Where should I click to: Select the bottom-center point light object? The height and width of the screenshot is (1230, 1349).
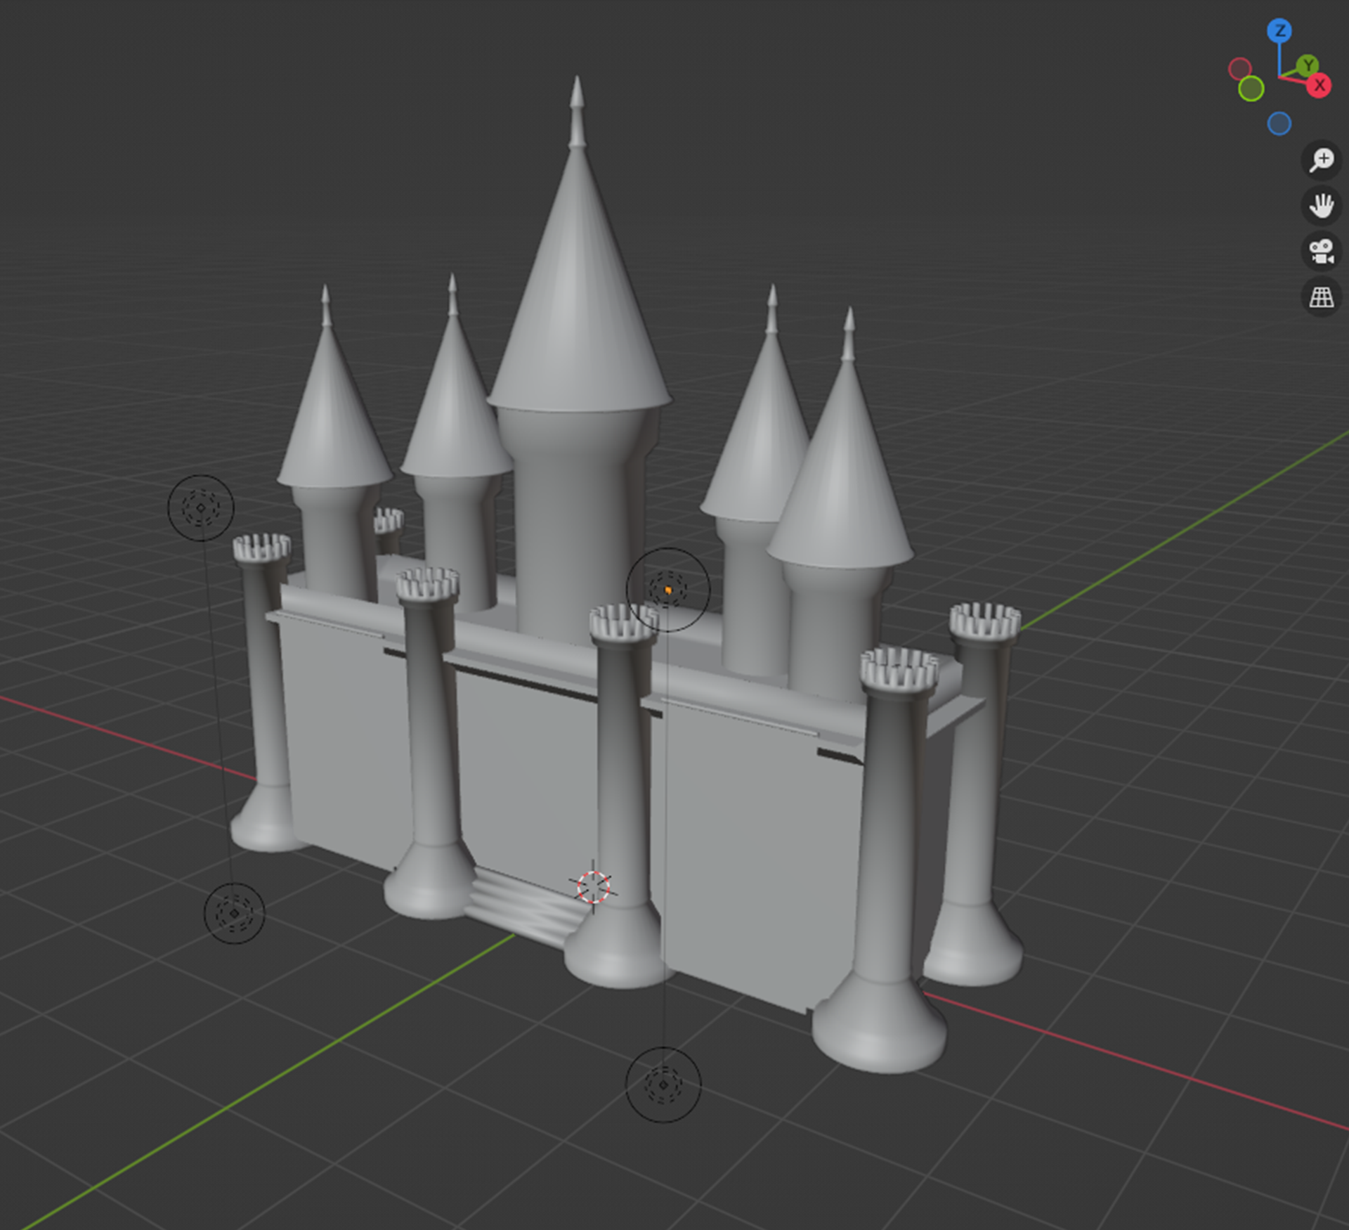[x=663, y=1085]
